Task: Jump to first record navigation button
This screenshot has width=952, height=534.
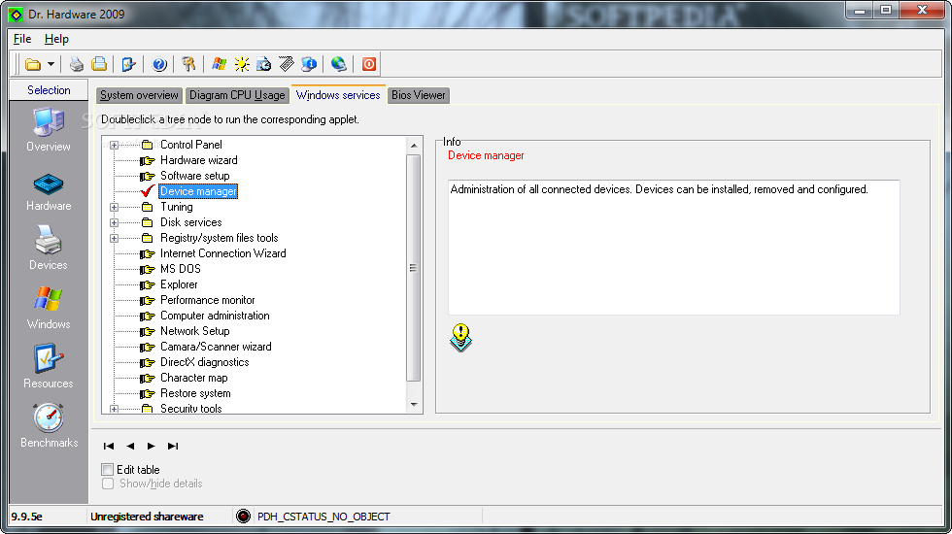Action: tap(109, 446)
